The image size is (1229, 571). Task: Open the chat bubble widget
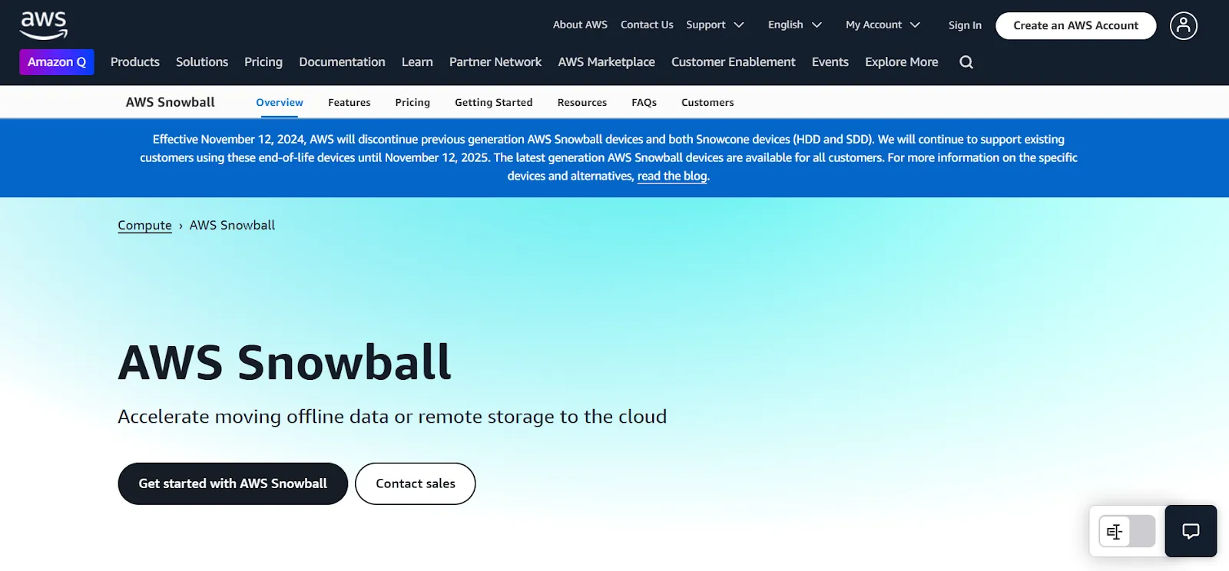coord(1191,531)
